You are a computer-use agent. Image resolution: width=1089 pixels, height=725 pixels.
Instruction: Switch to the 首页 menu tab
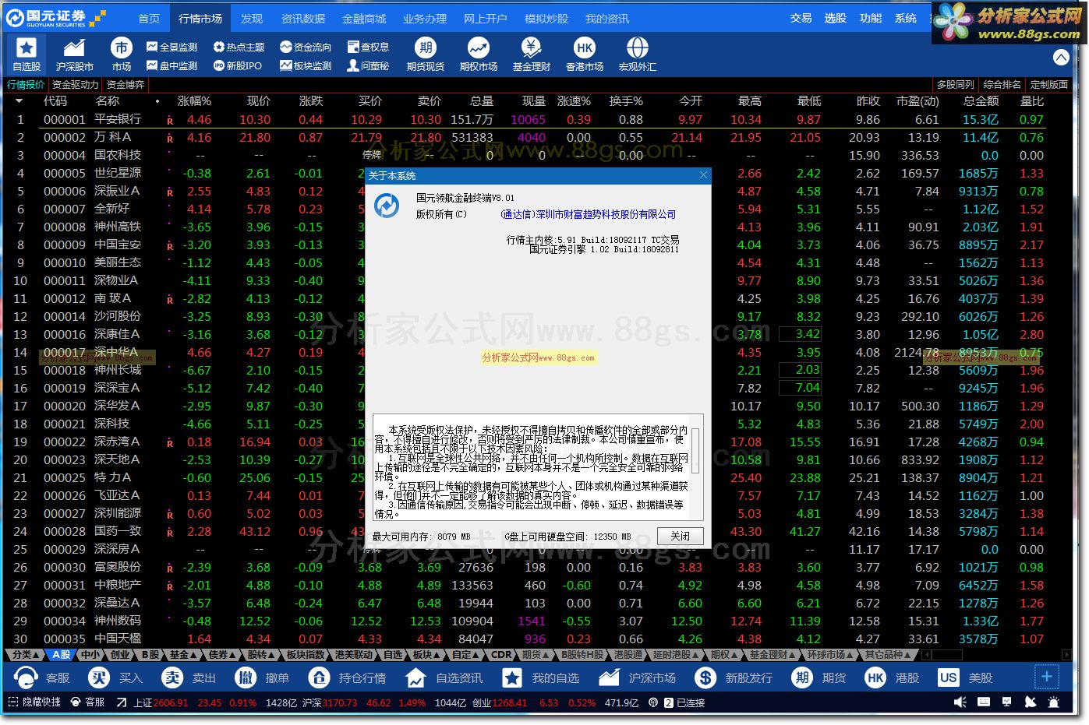point(149,18)
